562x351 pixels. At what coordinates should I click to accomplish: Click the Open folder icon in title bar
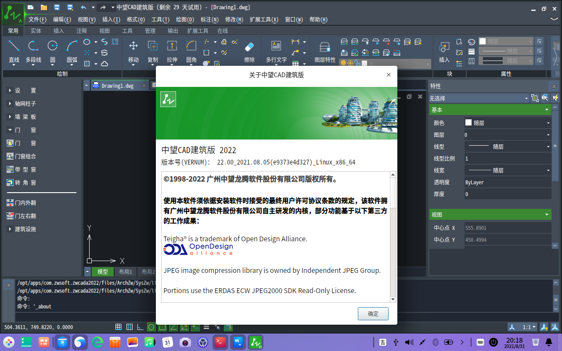pos(43,7)
